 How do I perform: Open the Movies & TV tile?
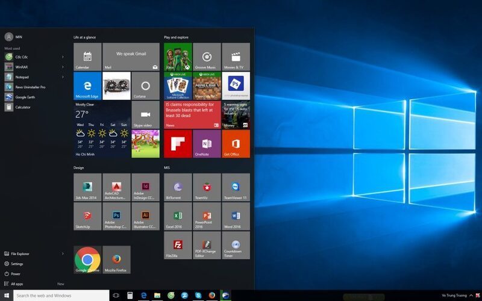click(x=236, y=57)
